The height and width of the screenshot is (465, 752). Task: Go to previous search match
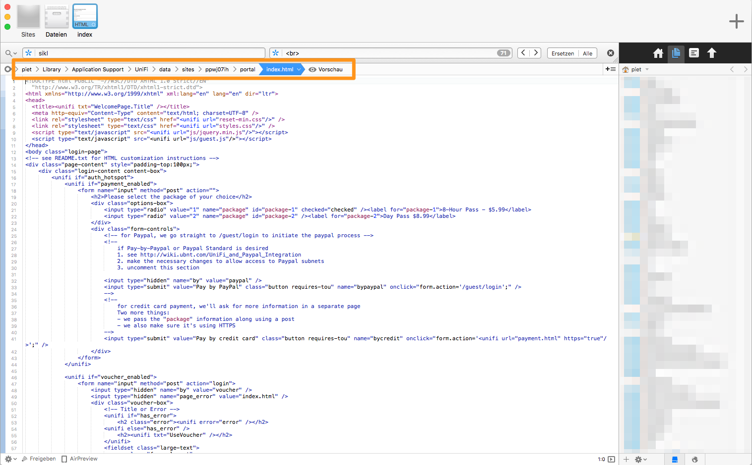tap(523, 53)
